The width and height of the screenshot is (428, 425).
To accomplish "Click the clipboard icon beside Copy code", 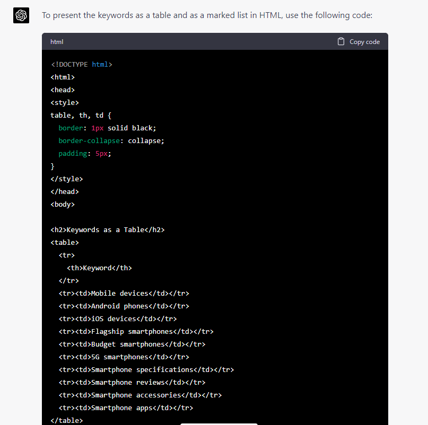I will [x=340, y=41].
